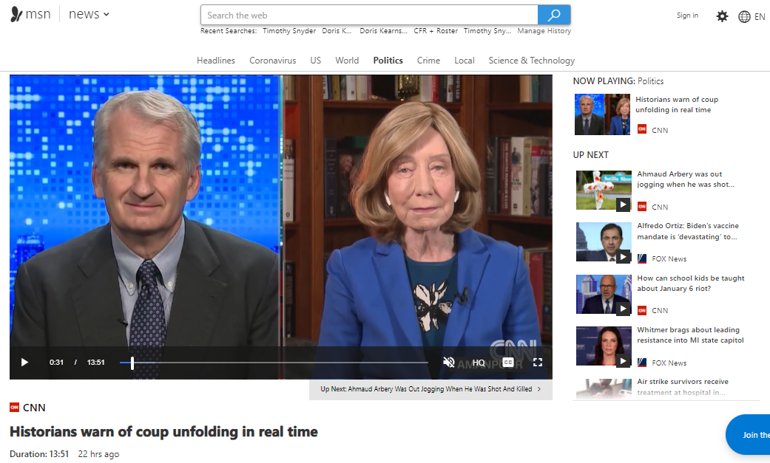Click CNN icon in Now Playing item
The height and width of the screenshot is (463, 770).
tap(642, 129)
